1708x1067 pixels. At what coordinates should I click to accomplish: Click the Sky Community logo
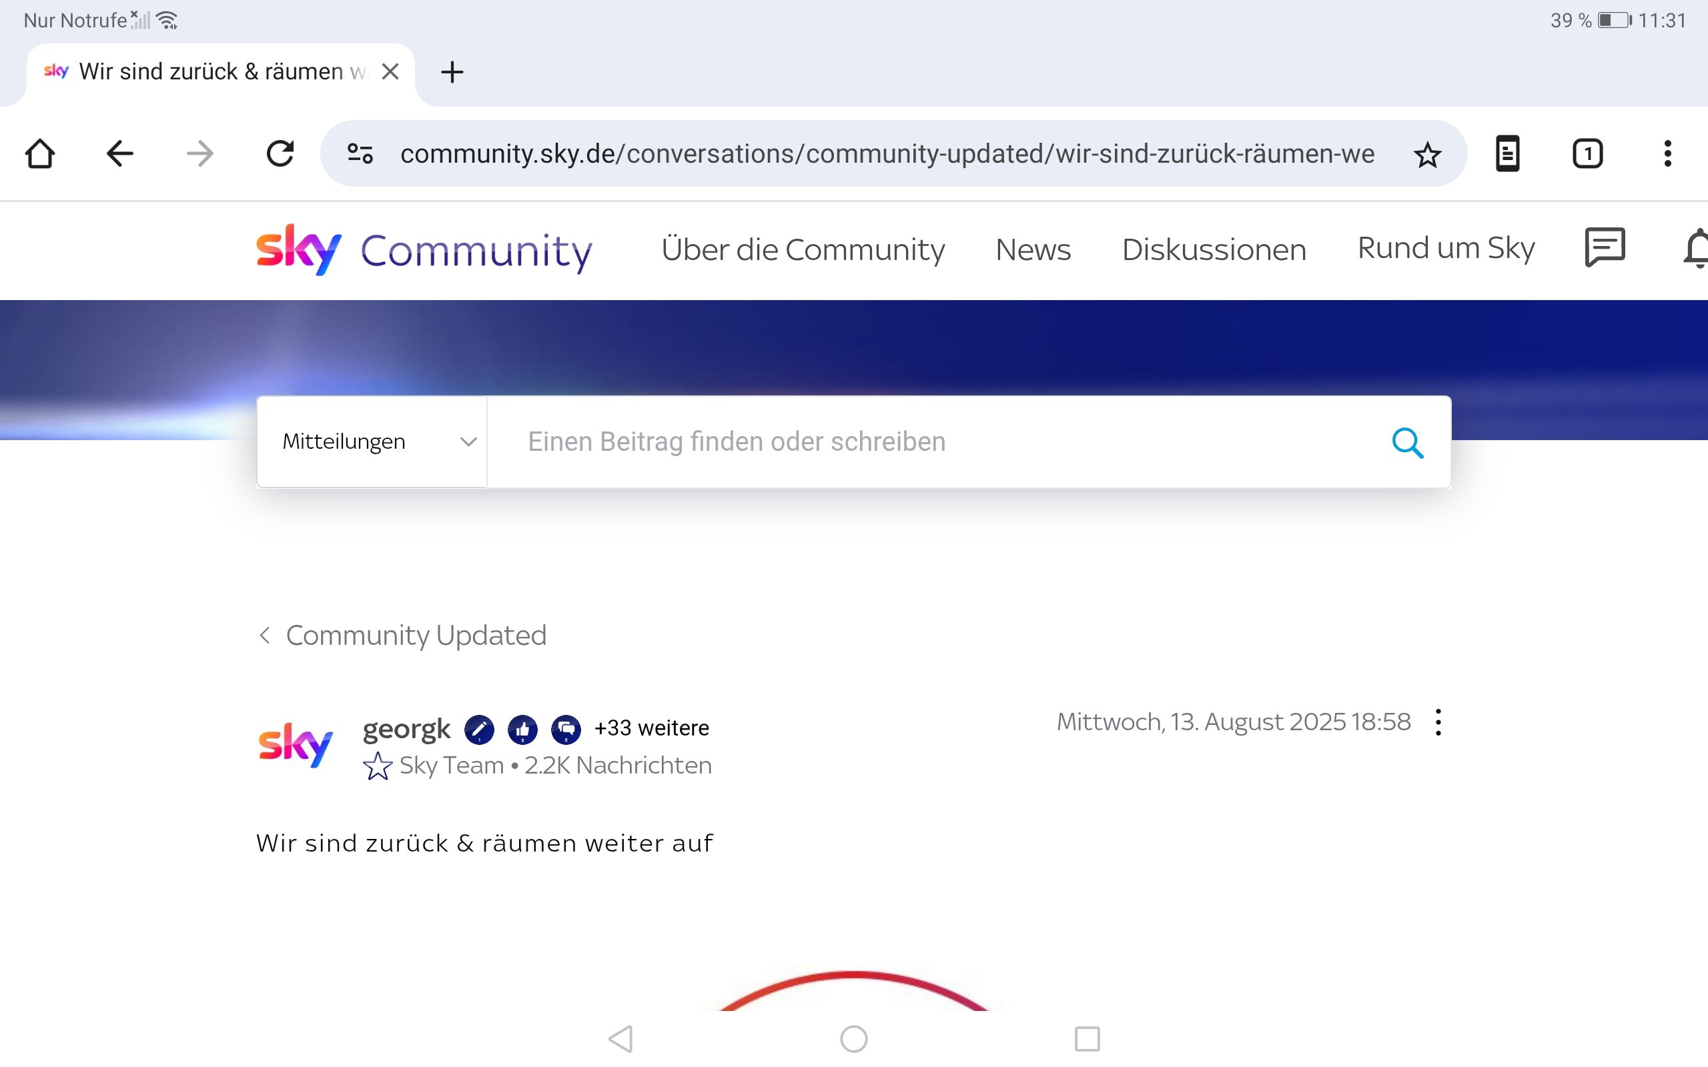tap(424, 250)
